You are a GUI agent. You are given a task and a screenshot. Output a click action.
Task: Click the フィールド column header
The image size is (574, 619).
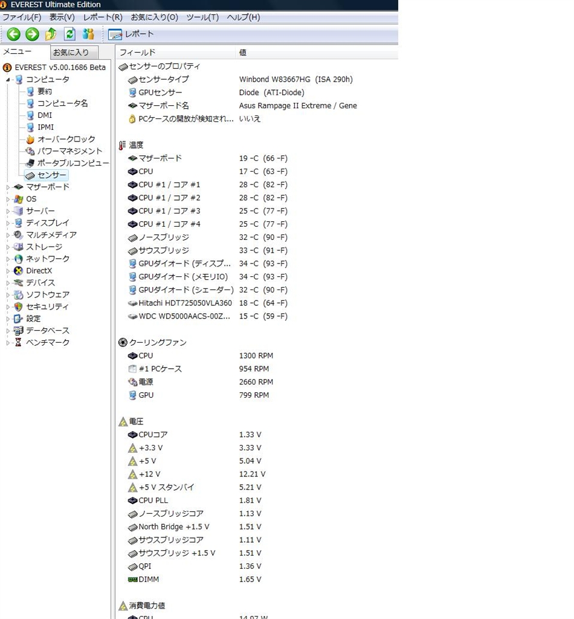[176, 53]
